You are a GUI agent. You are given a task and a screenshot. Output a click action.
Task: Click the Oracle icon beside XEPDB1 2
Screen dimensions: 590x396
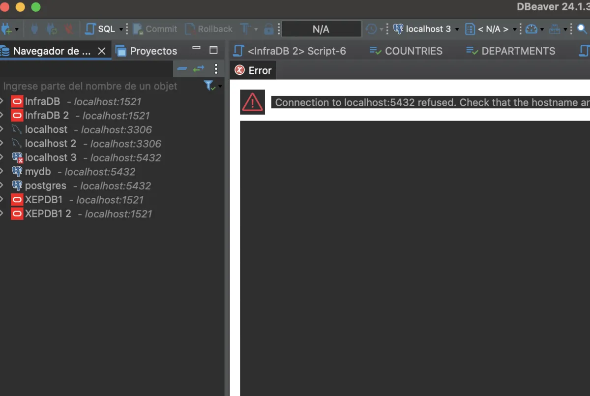pos(17,214)
